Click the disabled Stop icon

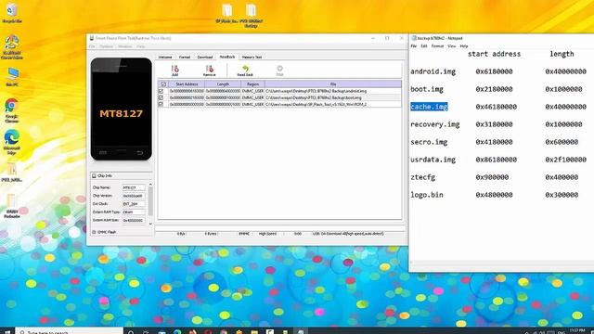point(279,69)
